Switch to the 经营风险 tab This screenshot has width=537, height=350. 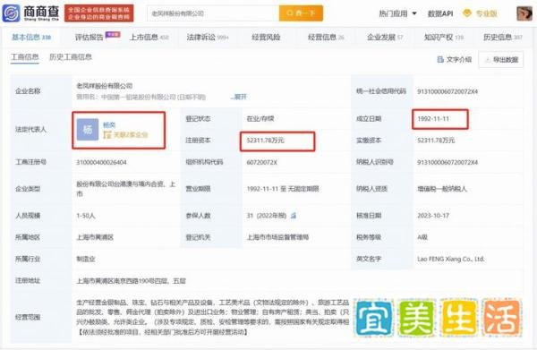pyautogui.click(x=266, y=37)
